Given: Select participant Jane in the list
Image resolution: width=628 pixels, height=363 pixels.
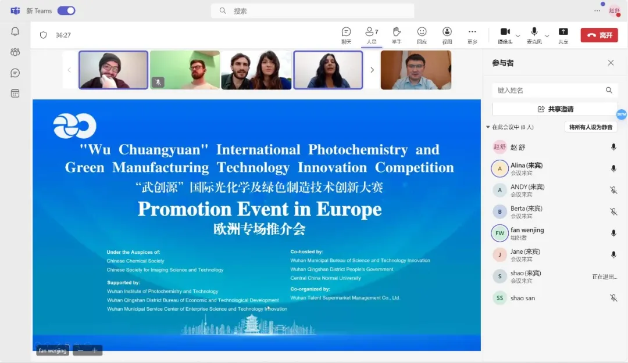Looking at the screenshot, I should [x=555, y=255].
